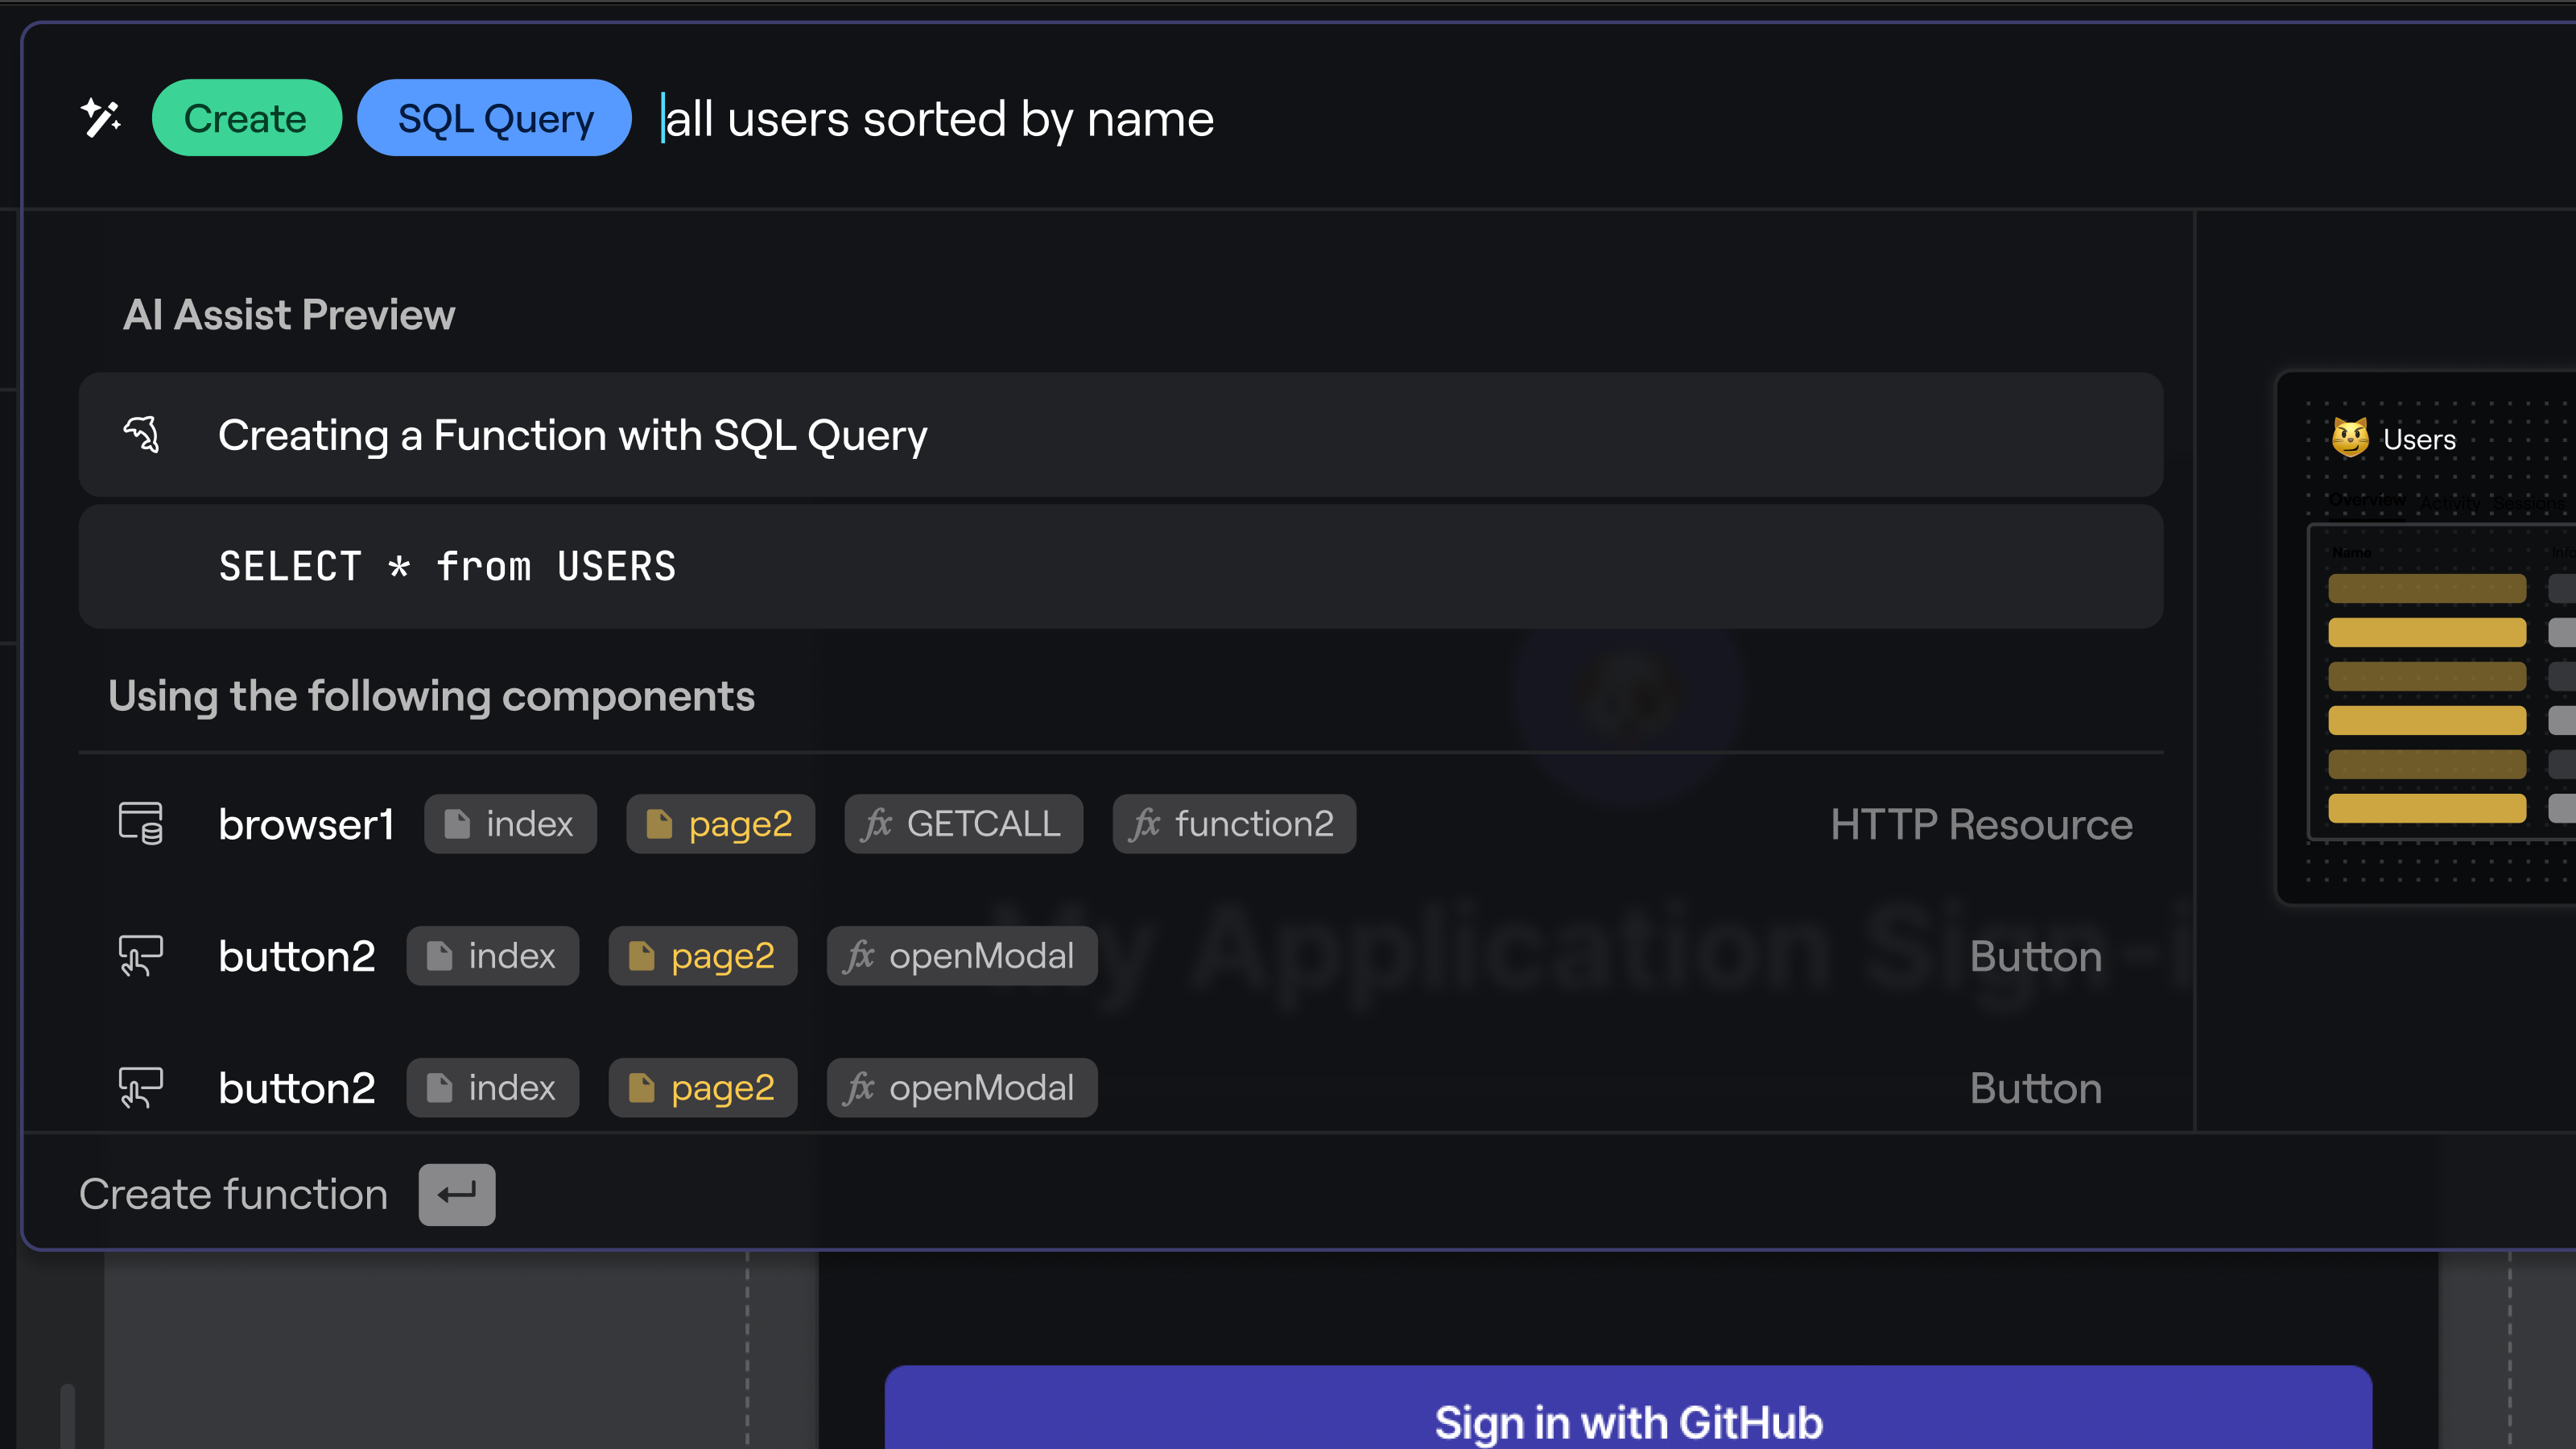Click the browser1 HTTP resource icon

click(141, 824)
